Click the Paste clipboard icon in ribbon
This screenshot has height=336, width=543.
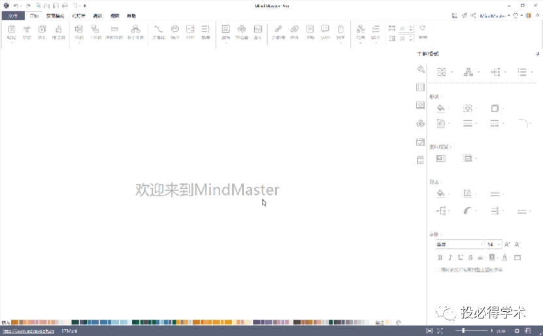11,29
